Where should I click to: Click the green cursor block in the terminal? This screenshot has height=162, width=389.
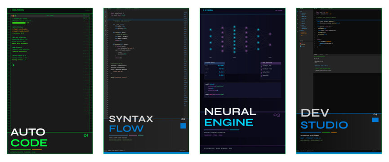point(14,65)
